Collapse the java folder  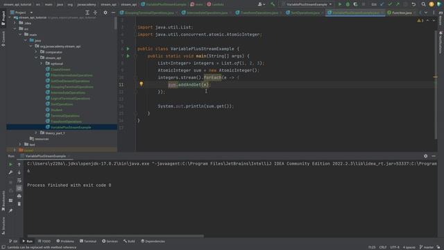coord(26,40)
